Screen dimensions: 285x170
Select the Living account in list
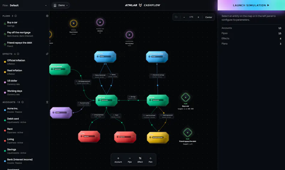[x=25, y=141]
